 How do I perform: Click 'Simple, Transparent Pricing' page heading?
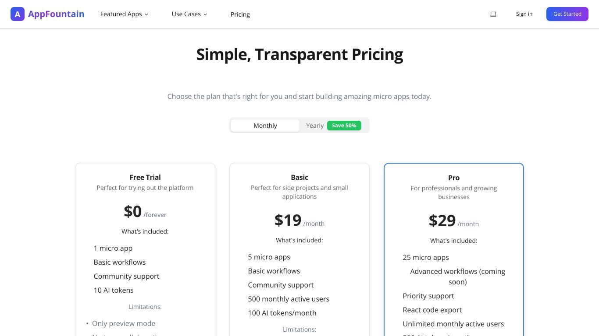(x=299, y=54)
